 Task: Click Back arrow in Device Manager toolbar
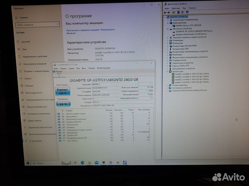tap(165, 12)
